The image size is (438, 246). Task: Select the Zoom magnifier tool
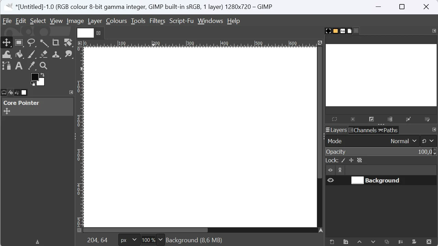coord(44,66)
